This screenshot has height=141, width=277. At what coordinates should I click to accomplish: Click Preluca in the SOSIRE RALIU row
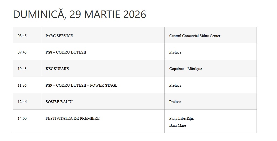175,102
